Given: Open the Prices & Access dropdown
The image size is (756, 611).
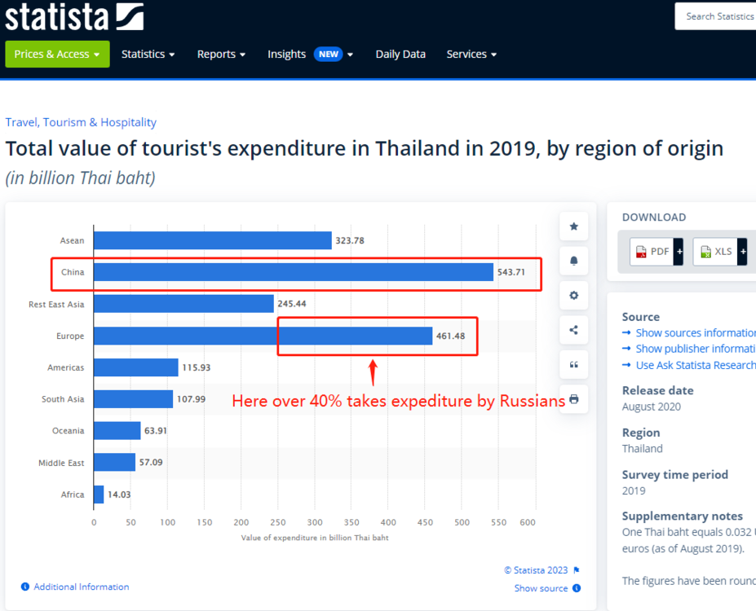Looking at the screenshot, I should point(57,54).
